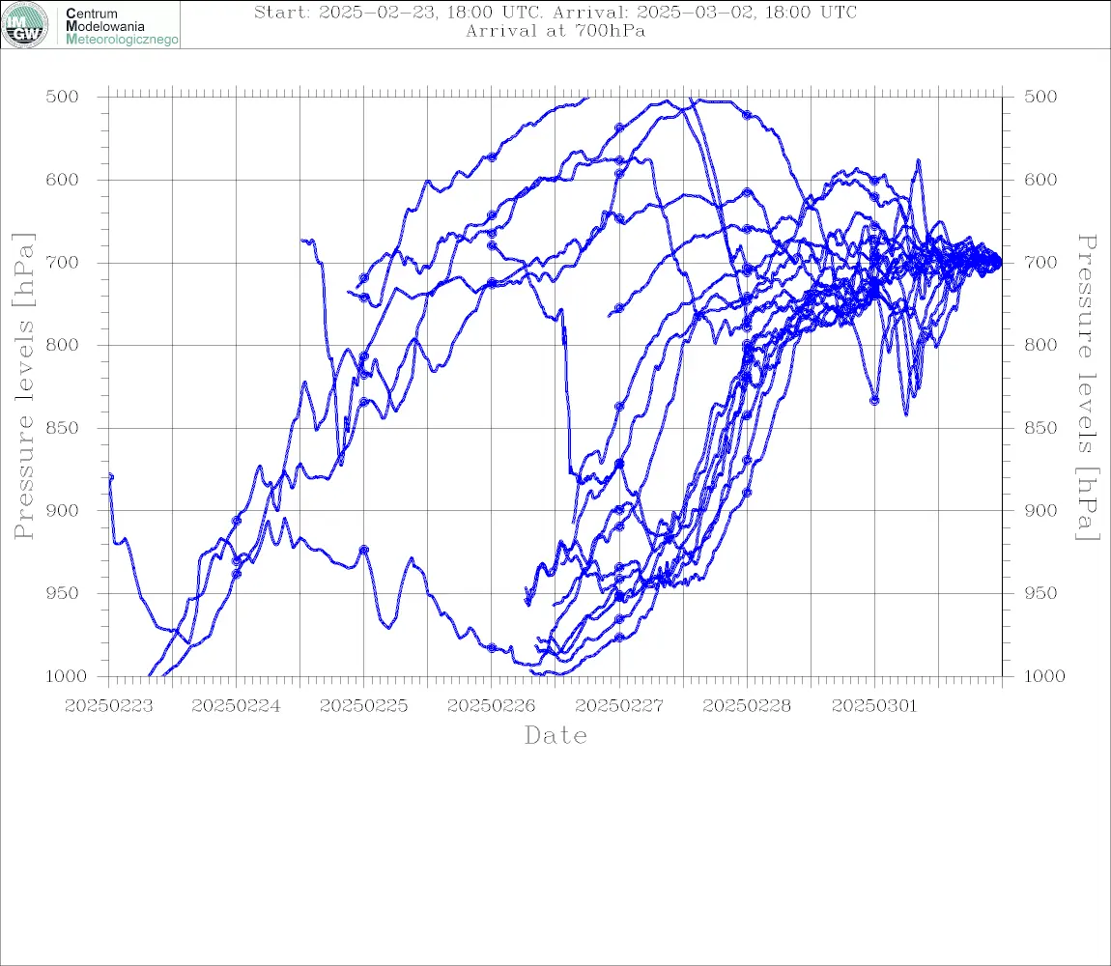Screen dimensions: 1111x966
Task: Click the right 'Pressure levels [hPa]' axis title
Action: [1088, 387]
